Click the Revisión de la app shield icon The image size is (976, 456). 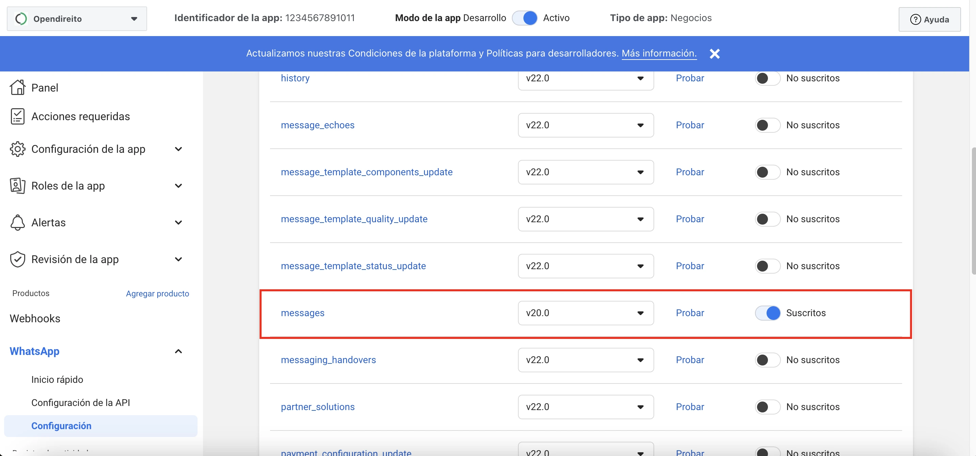(17, 259)
